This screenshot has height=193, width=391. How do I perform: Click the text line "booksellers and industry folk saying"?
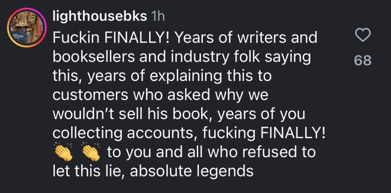(182, 58)
